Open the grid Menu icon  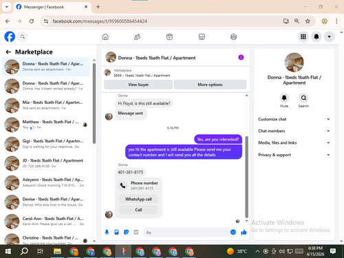pos(303,36)
